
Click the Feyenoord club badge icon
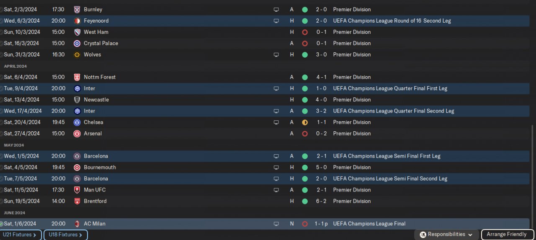77,20
